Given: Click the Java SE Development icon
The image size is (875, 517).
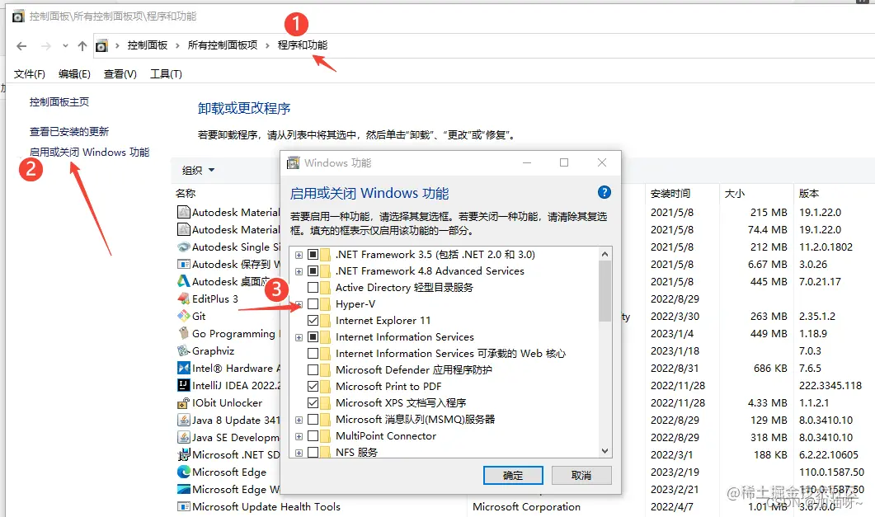Looking at the screenshot, I should [184, 437].
